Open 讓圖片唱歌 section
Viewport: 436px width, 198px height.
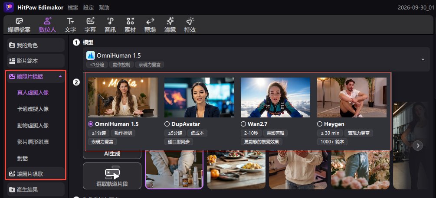[36, 173]
